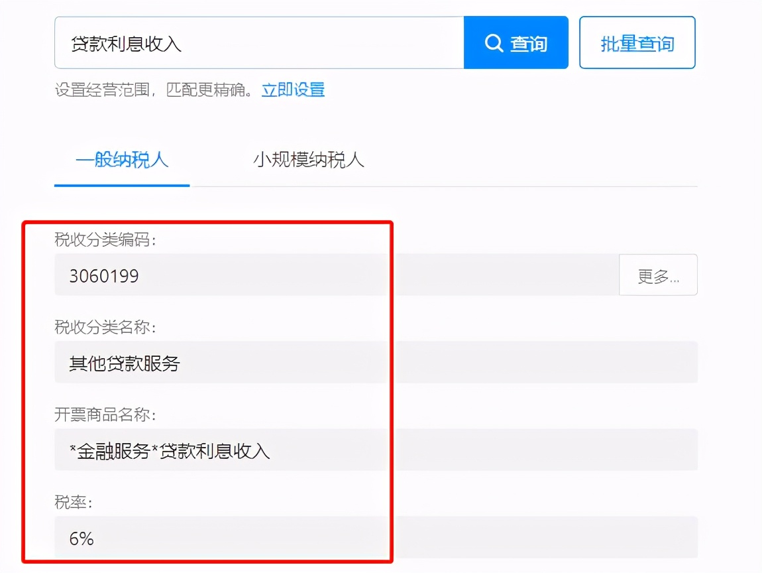Select the 查询 search button
Screen dimensions: 762x573
point(516,42)
